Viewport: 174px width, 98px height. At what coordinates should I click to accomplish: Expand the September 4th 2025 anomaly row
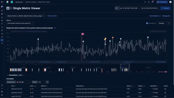tap(8, 89)
